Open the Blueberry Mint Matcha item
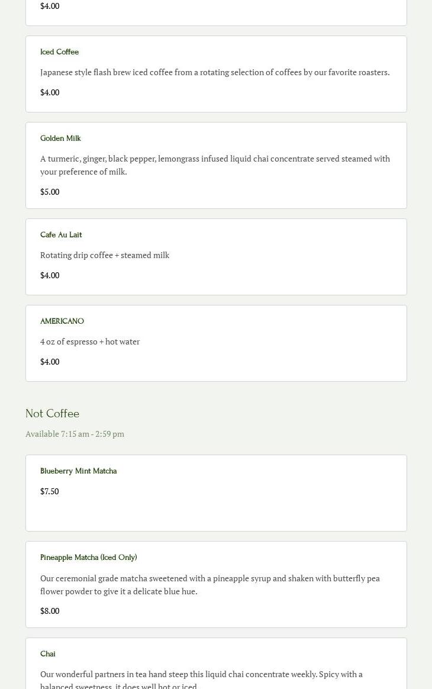The width and height of the screenshot is (432, 689). [78, 471]
